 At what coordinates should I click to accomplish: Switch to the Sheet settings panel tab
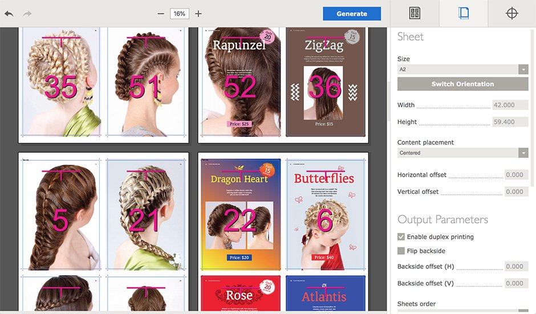pyautogui.click(x=464, y=13)
